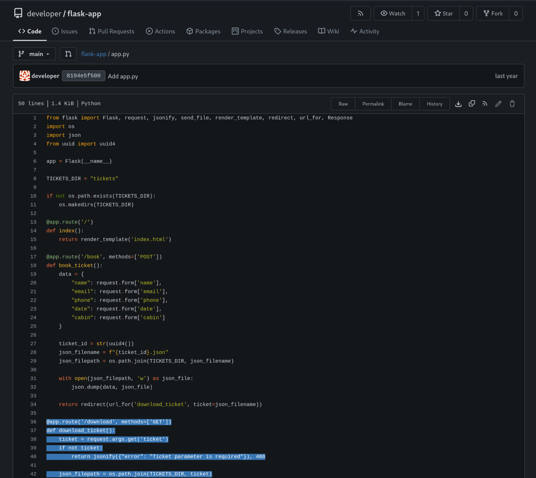The height and width of the screenshot is (478, 536).
Task: View the Raw file
Action: [343, 104]
